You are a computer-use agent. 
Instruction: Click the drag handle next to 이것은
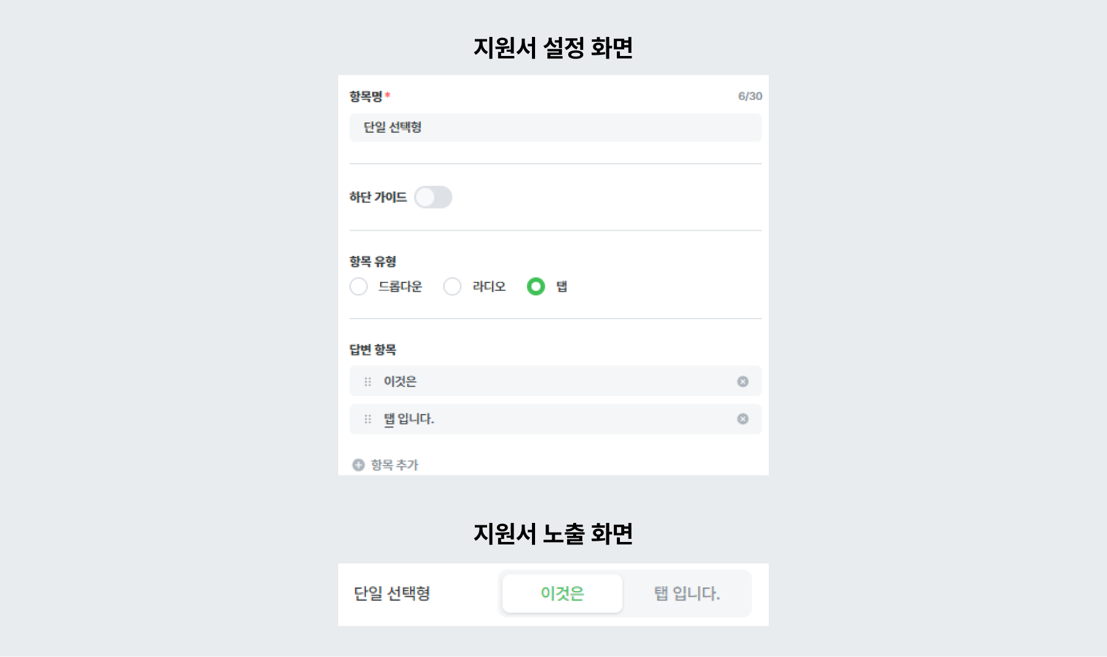pyautogui.click(x=367, y=381)
